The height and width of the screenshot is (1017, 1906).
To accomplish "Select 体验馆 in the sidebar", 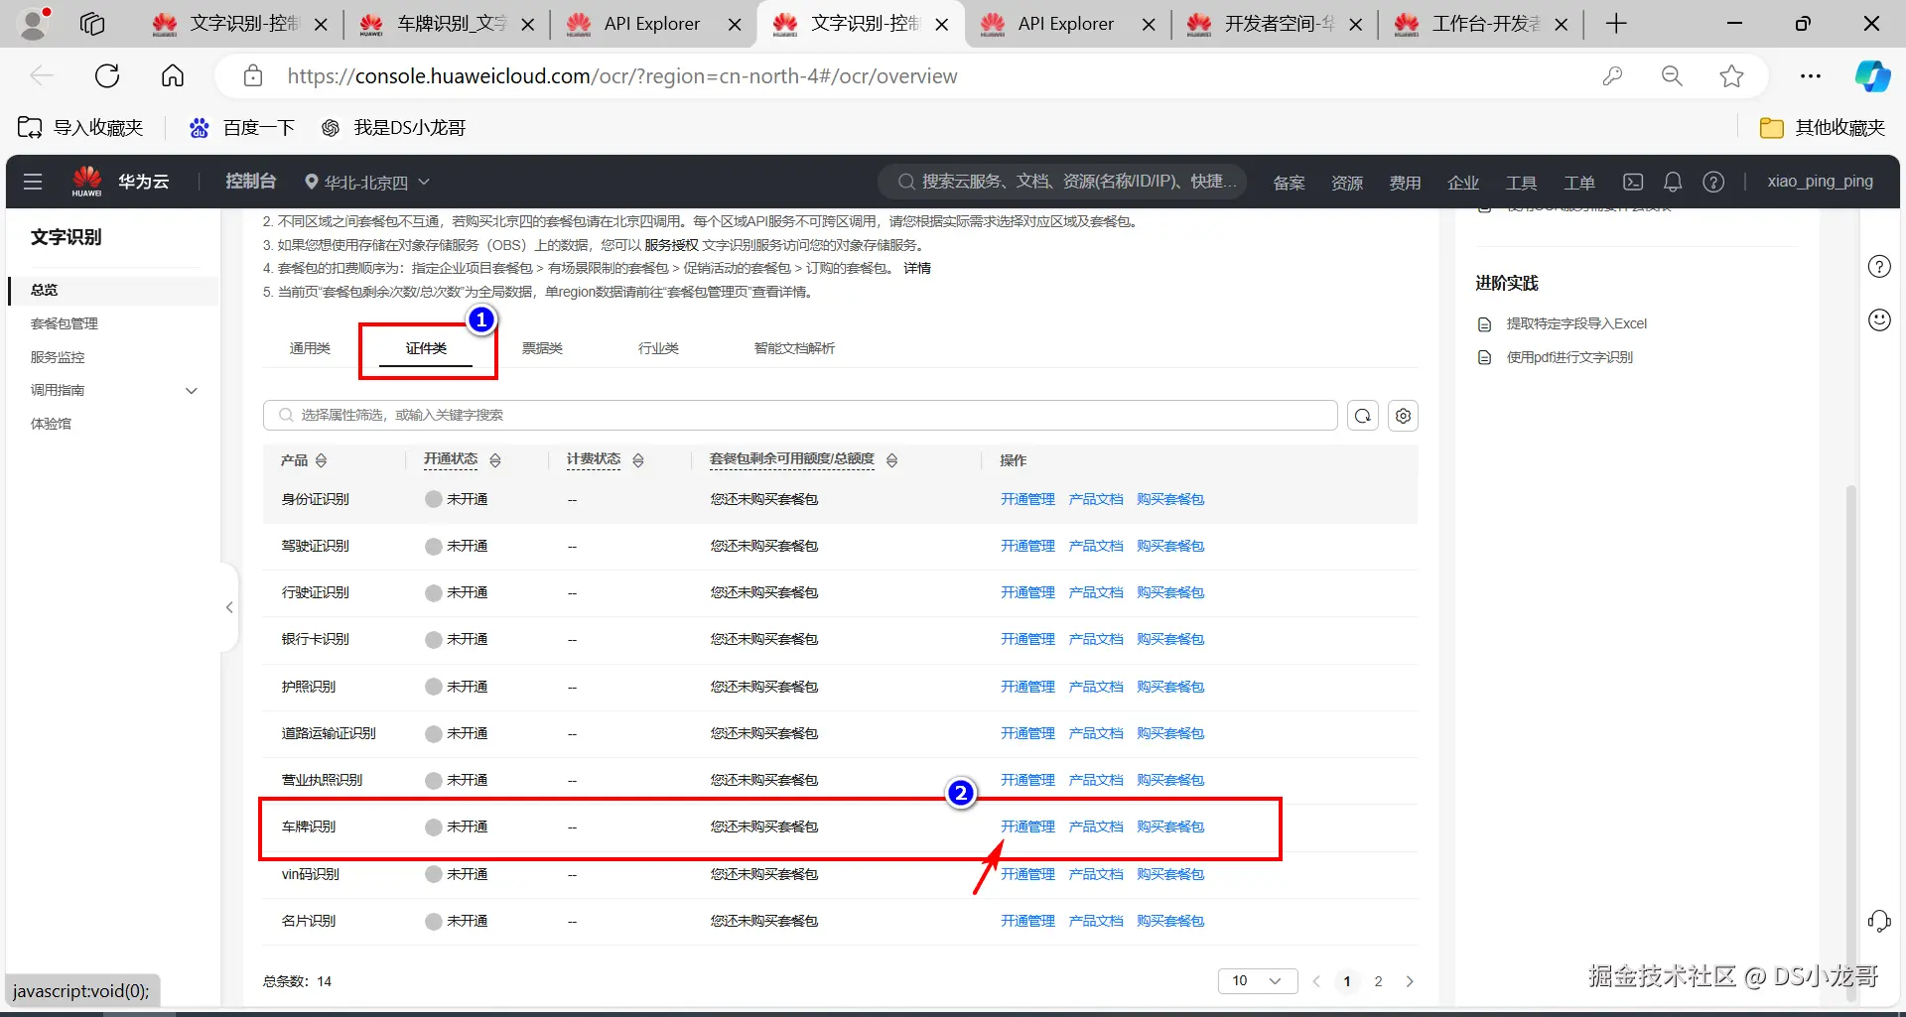I will [x=51, y=424].
